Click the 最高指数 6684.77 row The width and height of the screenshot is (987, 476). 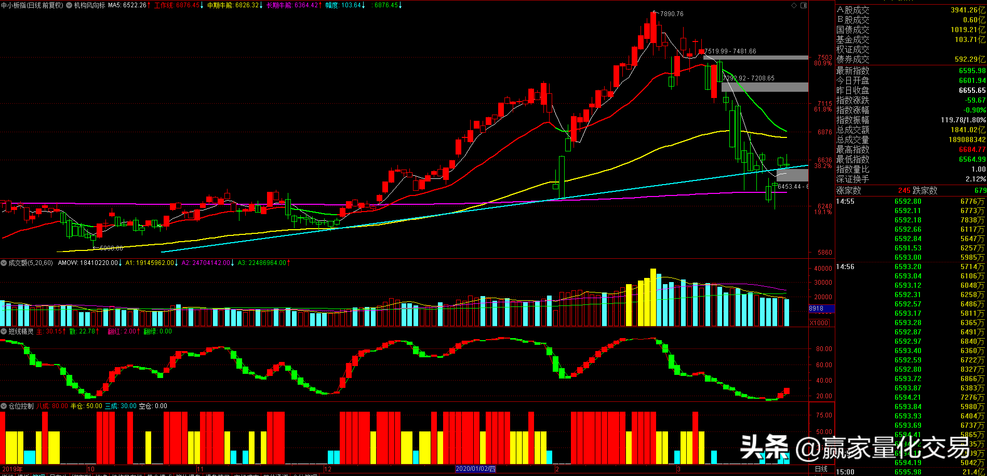(x=911, y=149)
